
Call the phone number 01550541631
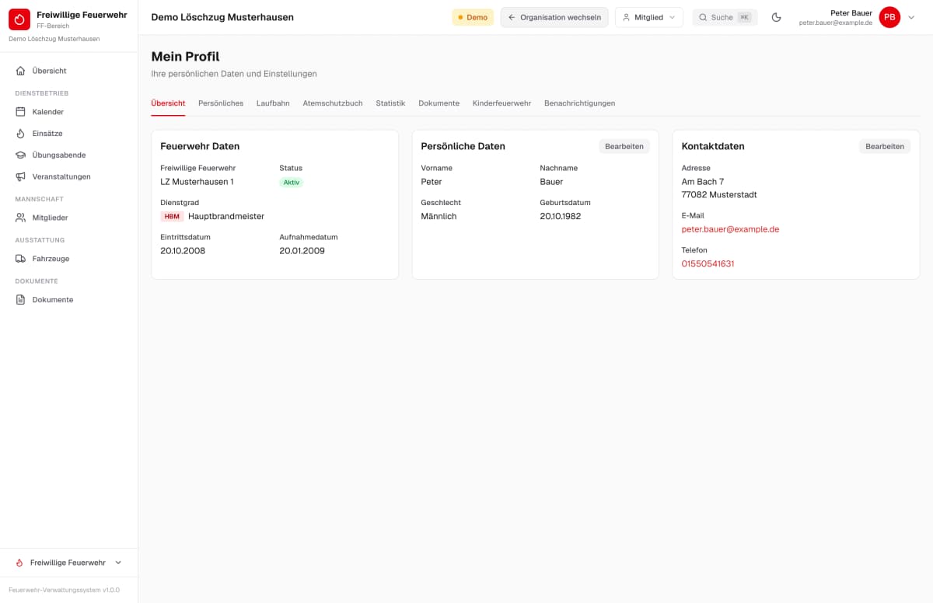tap(708, 263)
